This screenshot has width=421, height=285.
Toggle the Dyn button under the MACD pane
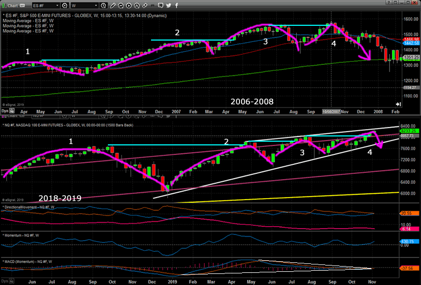point(5,282)
